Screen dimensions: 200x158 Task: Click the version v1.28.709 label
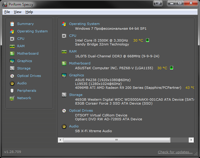pyautogui.click(x=13, y=152)
